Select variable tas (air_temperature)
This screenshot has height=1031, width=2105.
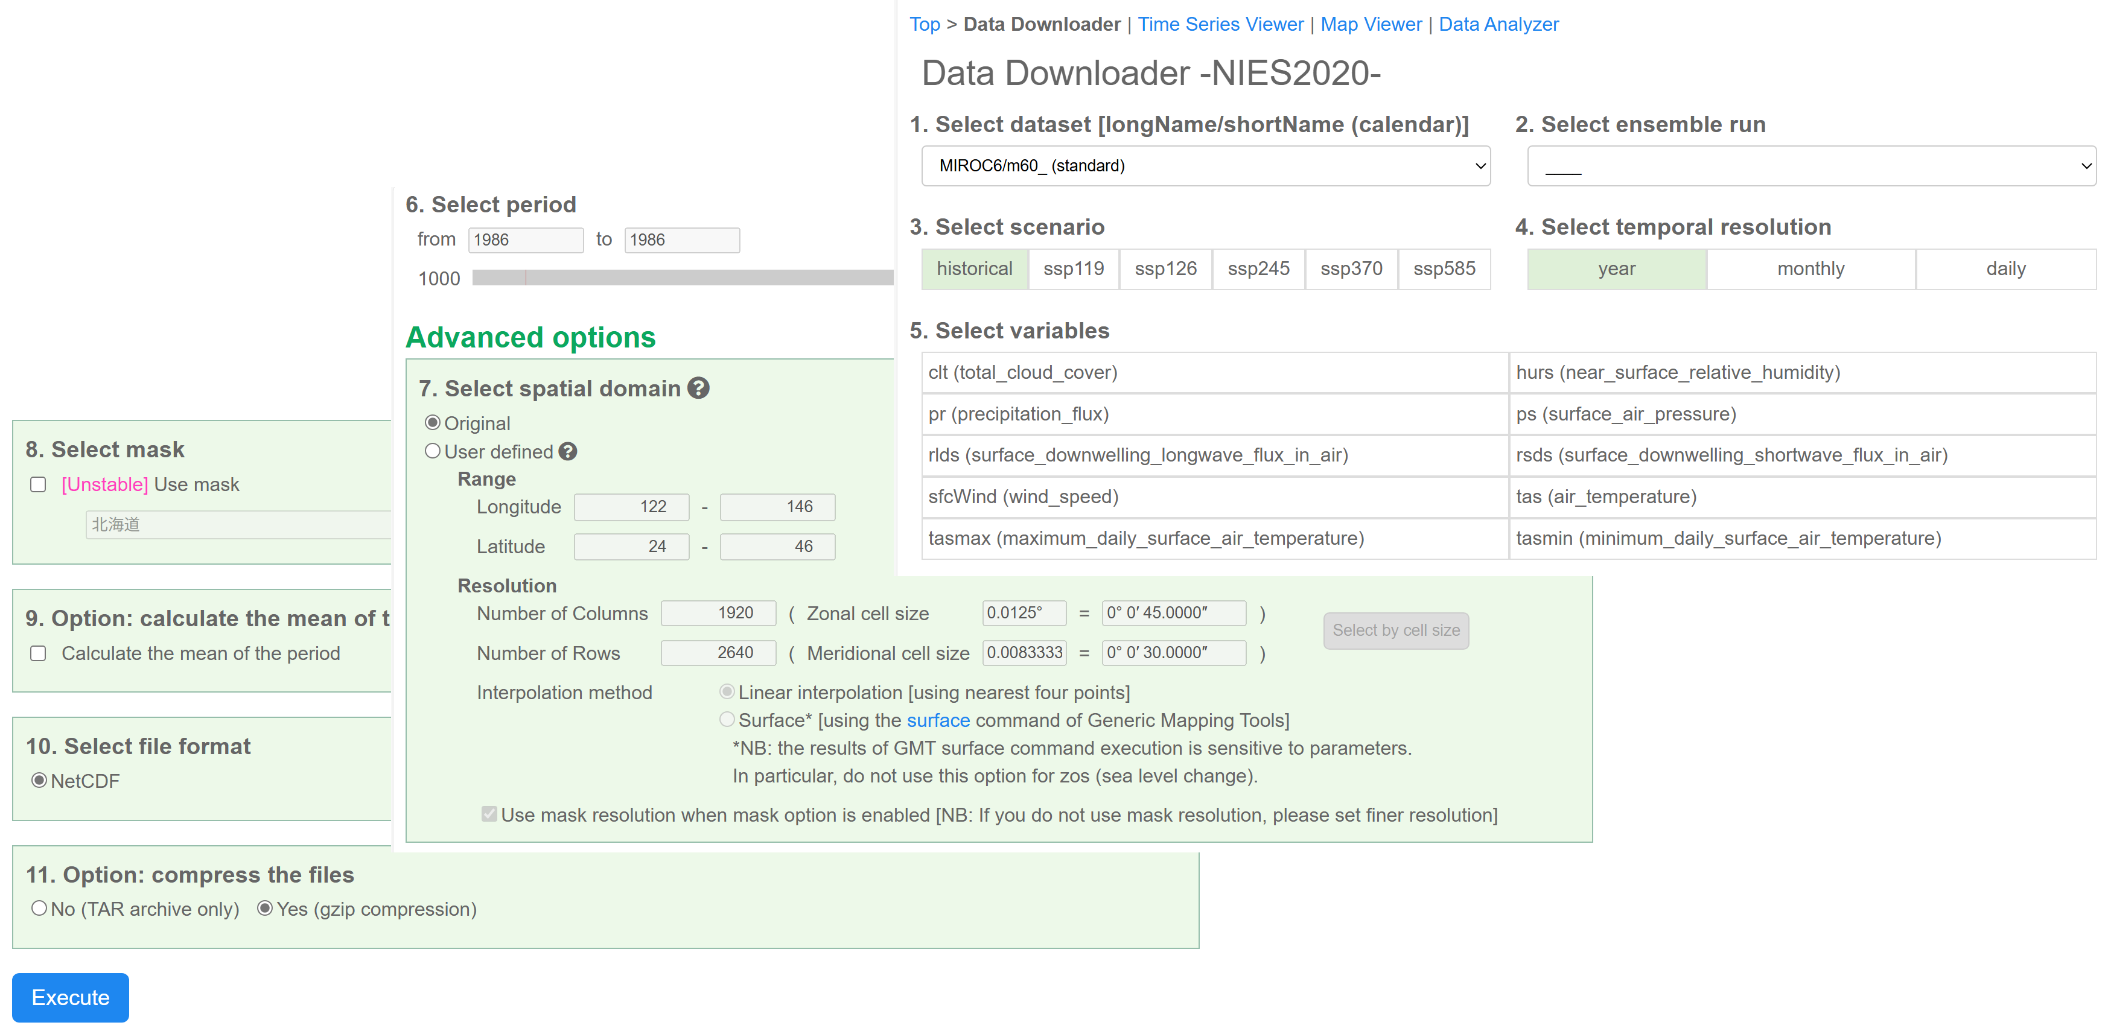[1803, 496]
